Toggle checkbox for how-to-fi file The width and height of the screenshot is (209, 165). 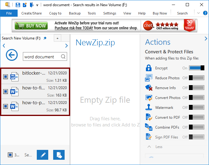6,92
